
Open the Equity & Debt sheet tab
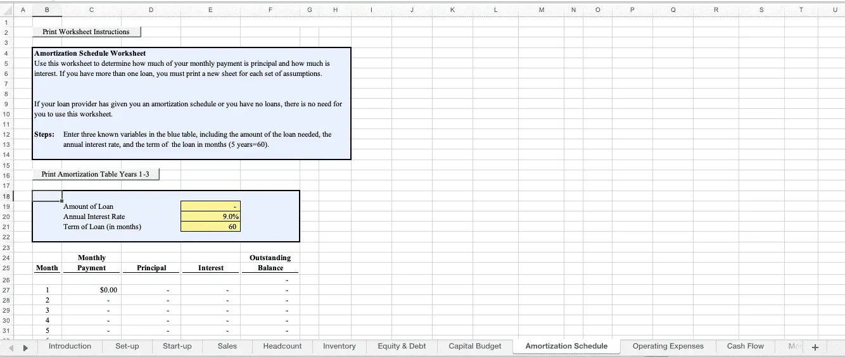point(402,346)
